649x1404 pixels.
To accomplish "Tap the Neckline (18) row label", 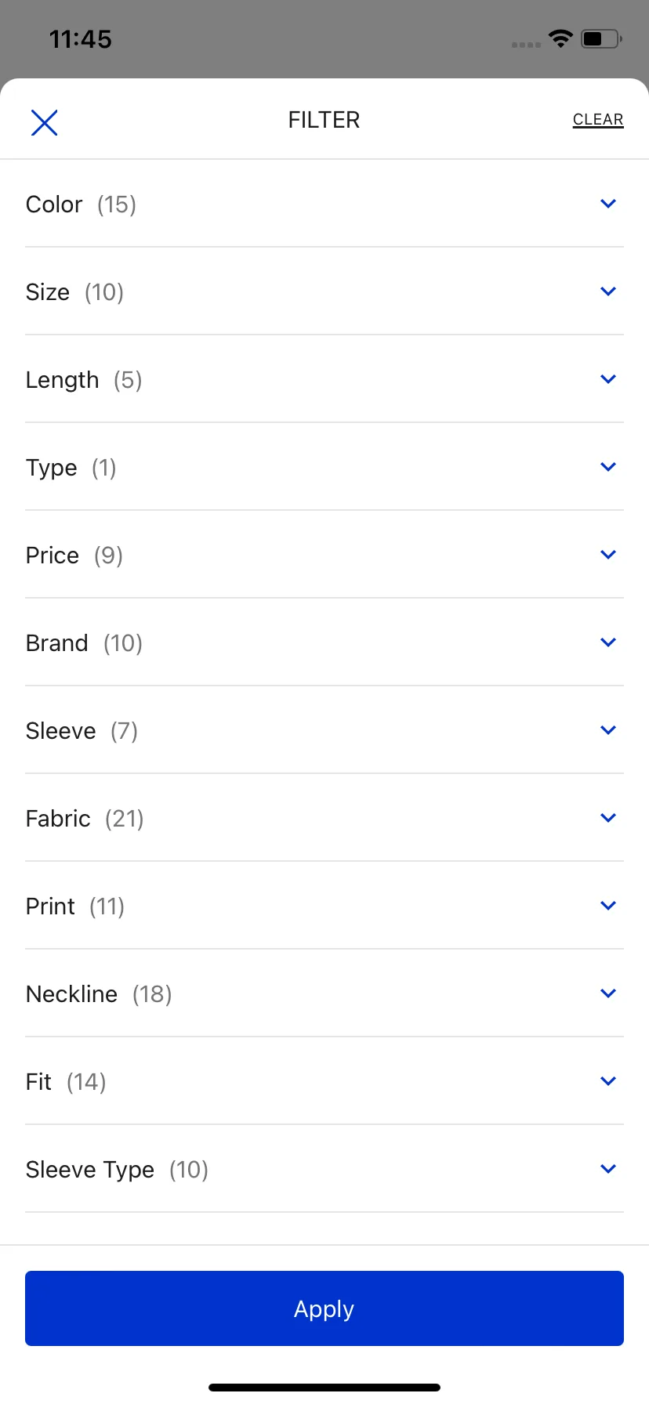I will click(x=99, y=994).
